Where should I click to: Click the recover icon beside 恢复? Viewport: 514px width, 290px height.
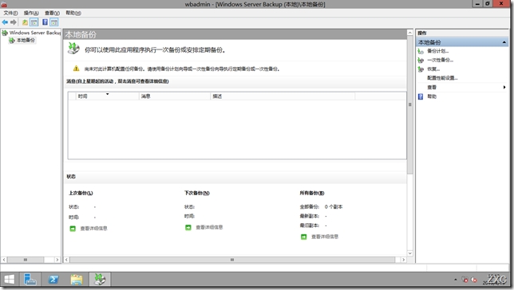(x=421, y=69)
